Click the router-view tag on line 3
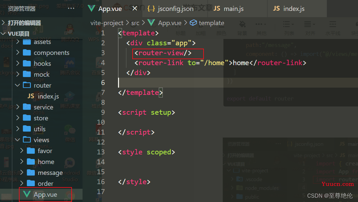This screenshot has width=358, height=202. point(163,53)
